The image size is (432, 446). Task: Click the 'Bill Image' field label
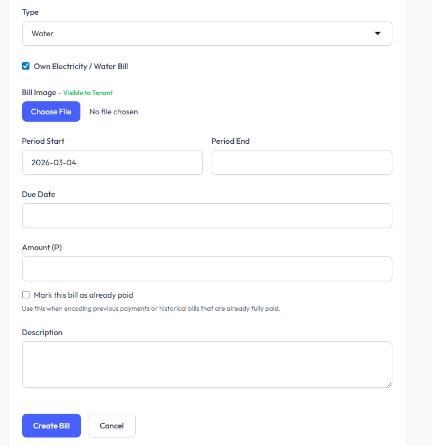point(39,92)
